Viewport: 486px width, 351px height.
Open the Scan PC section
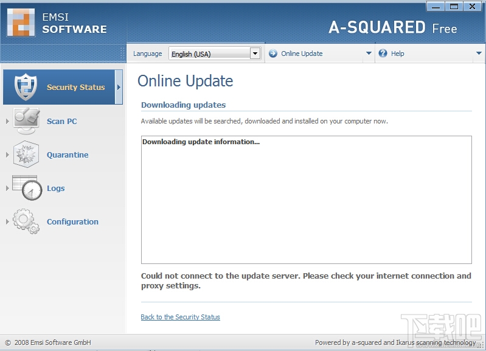[x=61, y=121]
